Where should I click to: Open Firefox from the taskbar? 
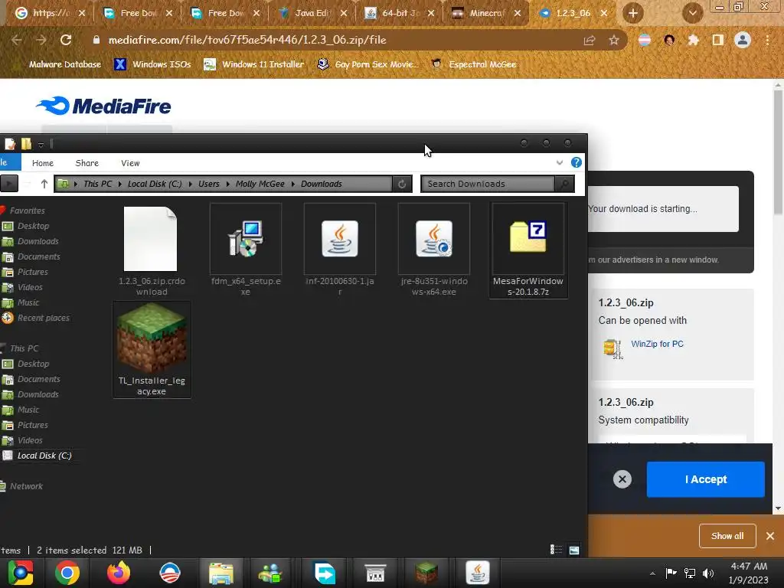point(119,573)
